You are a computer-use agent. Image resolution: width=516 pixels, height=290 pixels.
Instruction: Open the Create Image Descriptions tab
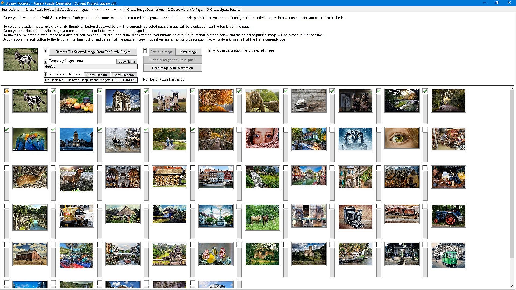pos(144,10)
